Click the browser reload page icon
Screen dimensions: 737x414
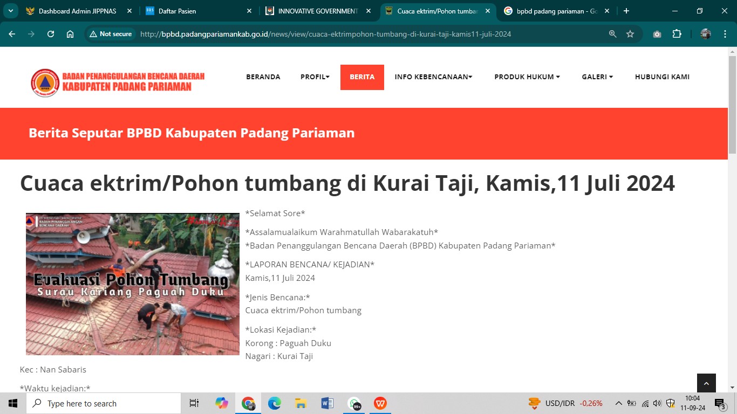pyautogui.click(x=51, y=34)
